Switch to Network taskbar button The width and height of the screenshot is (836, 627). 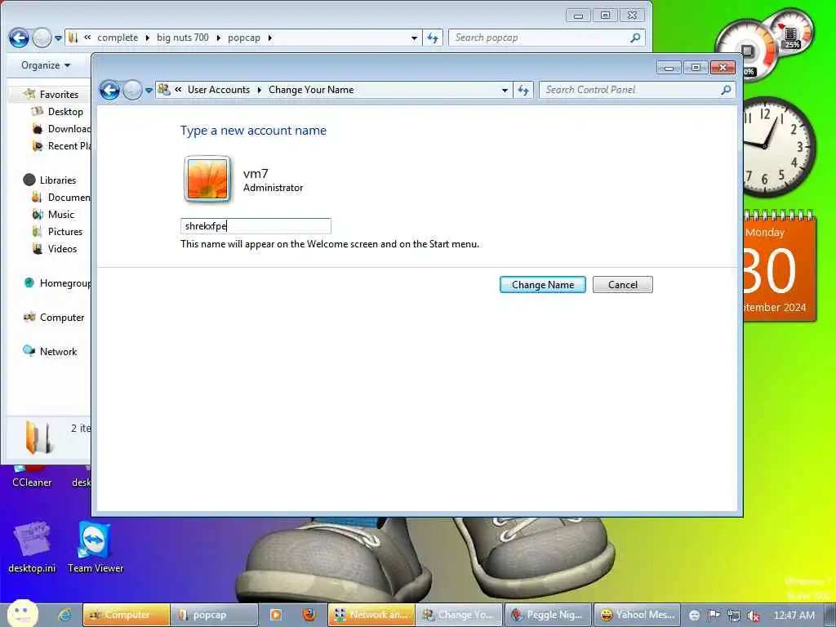[371, 615]
